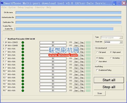This screenshot has width=127, height=103.
Task: Stop download on port row 3
Action: click(x=82, y=49)
